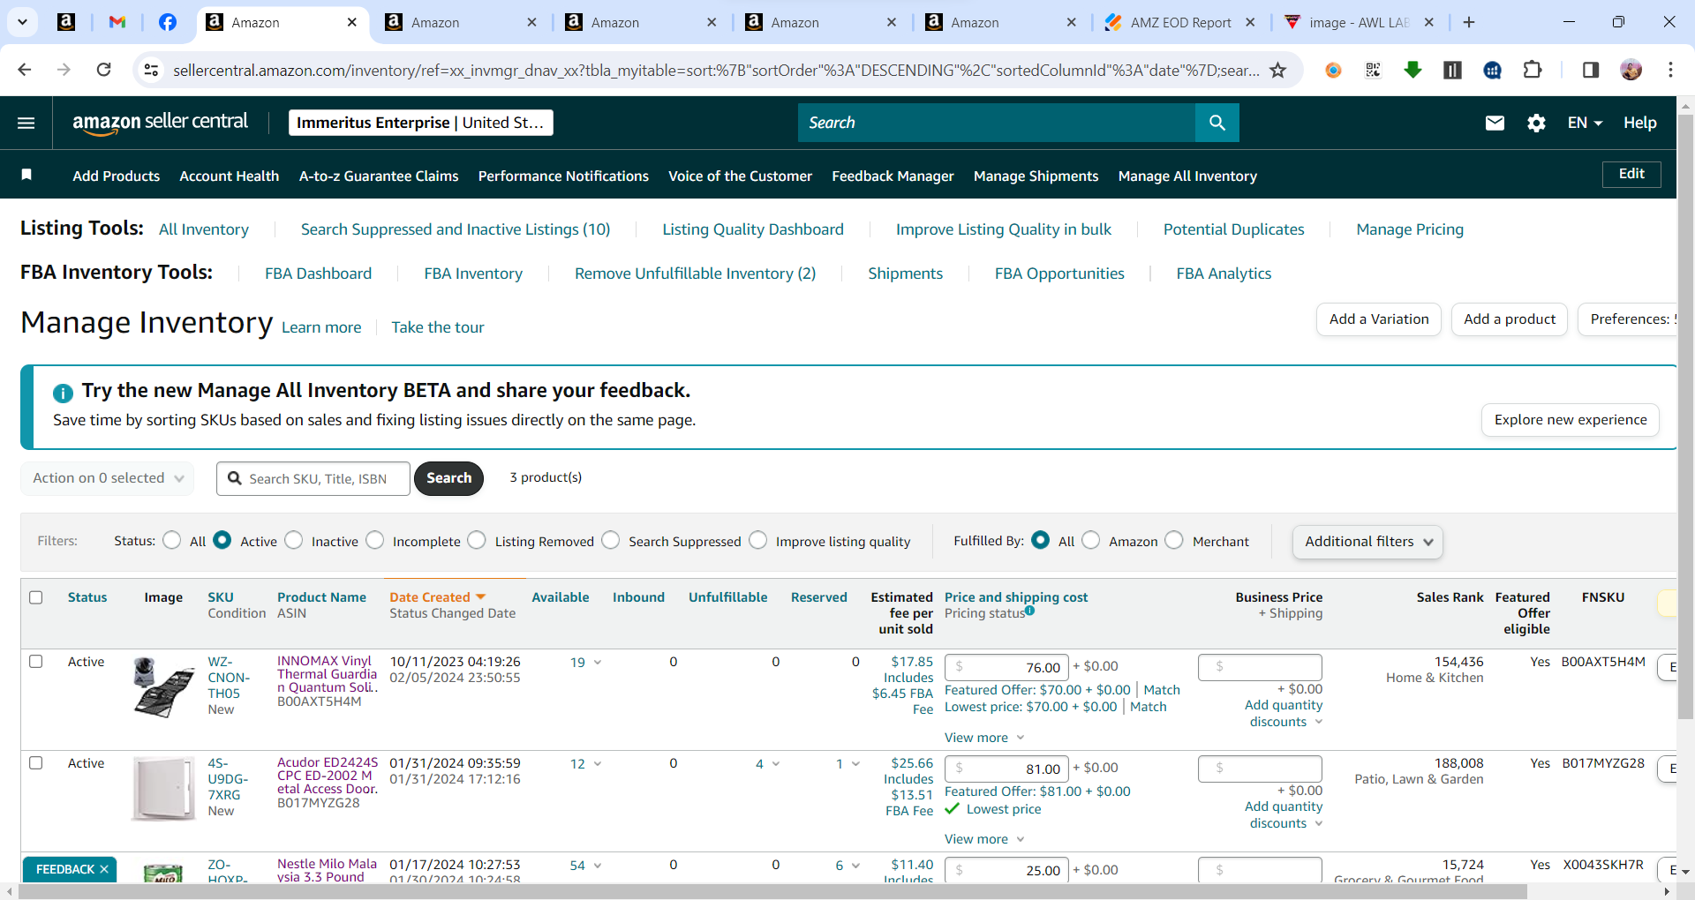
Task: Click the orange circle extension icon
Action: coord(1333,70)
